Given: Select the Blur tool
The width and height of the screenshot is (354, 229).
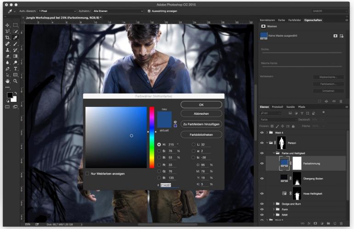Looking at the screenshot, I should coord(7,62).
